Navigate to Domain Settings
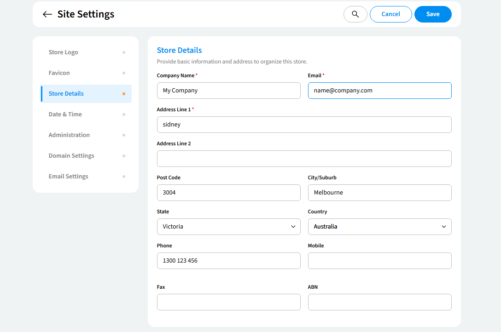Screen dimensions: 501x332 (71, 156)
